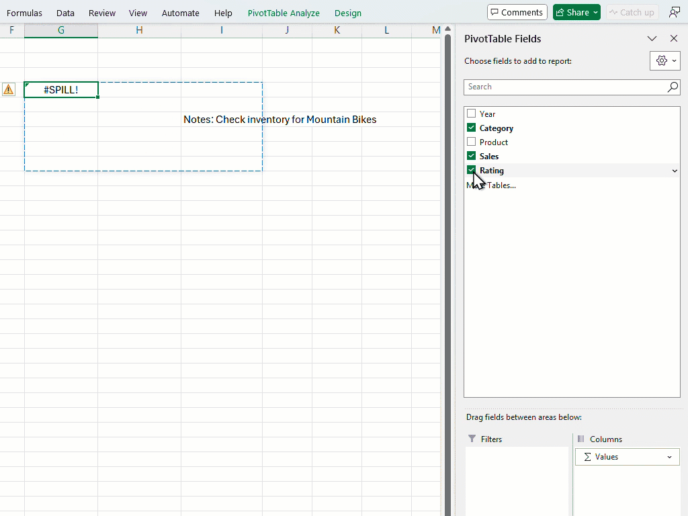Open the Automate tab

coord(180,13)
